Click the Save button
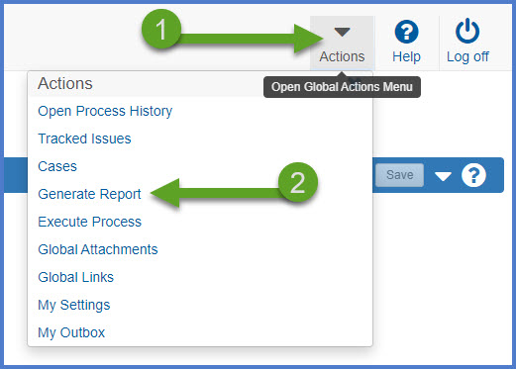Image resolution: width=516 pixels, height=369 pixels. point(399,175)
